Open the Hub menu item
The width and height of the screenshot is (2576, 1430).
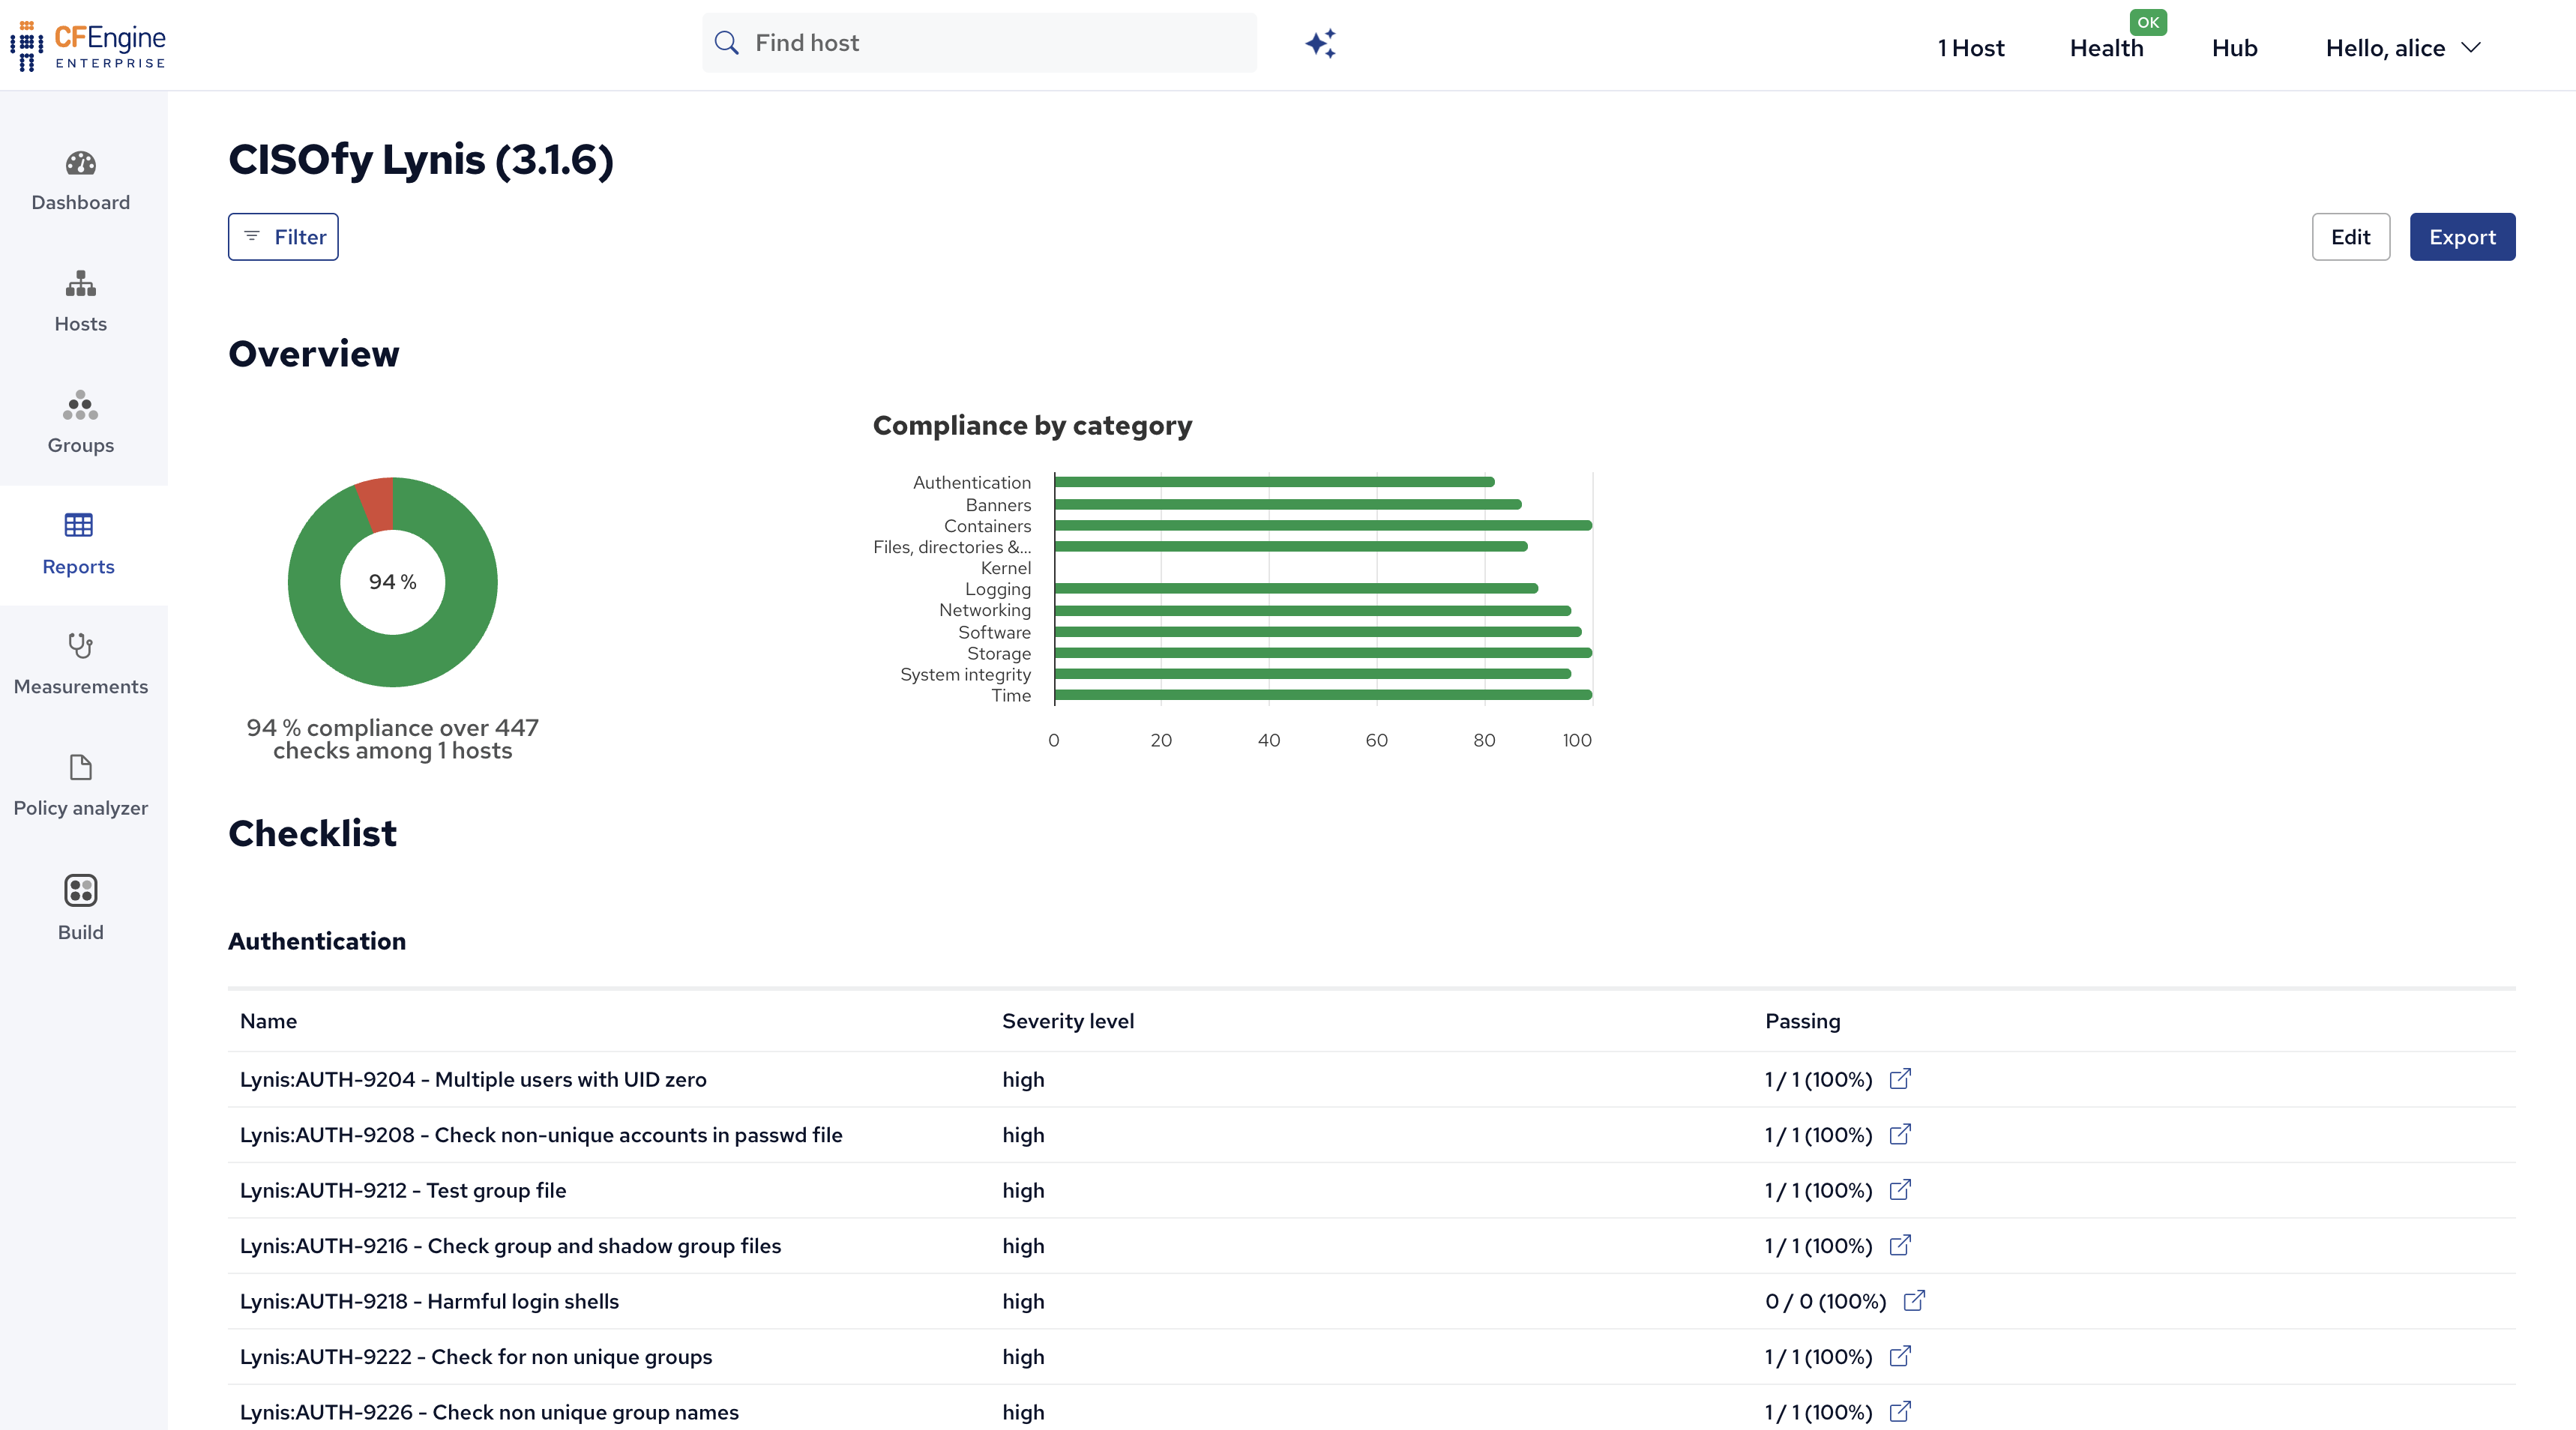[2234, 48]
